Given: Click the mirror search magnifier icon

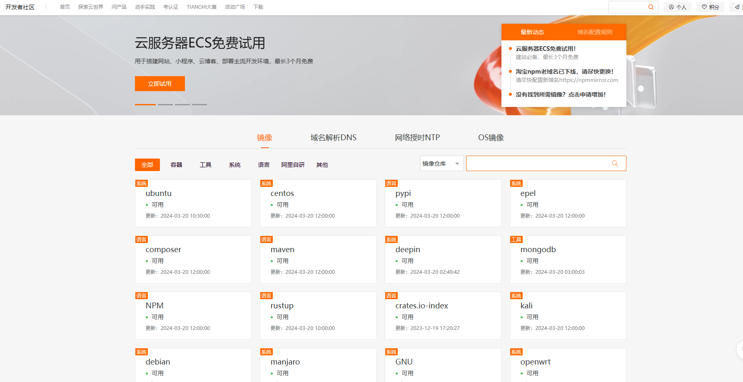Looking at the screenshot, I should pyautogui.click(x=615, y=164).
